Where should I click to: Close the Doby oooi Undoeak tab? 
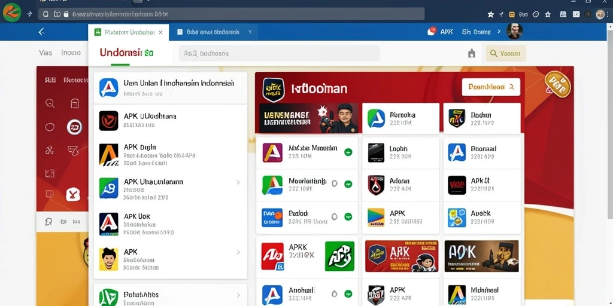pyautogui.click(x=250, y=32)
